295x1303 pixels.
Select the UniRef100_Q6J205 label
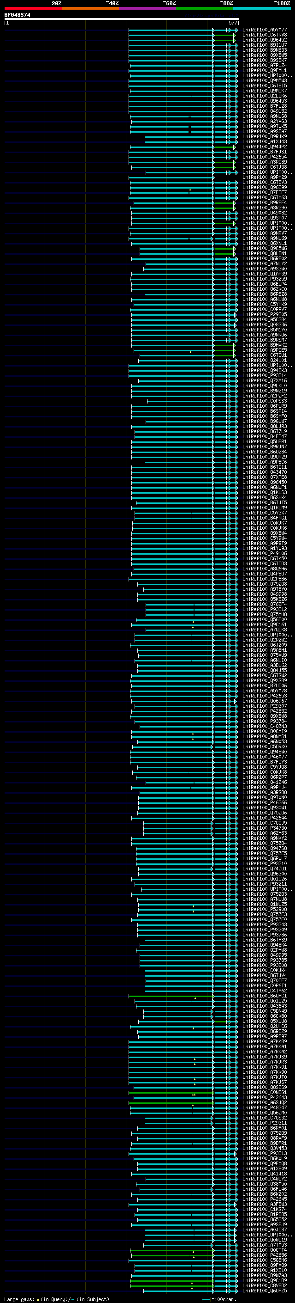point(265,645)
